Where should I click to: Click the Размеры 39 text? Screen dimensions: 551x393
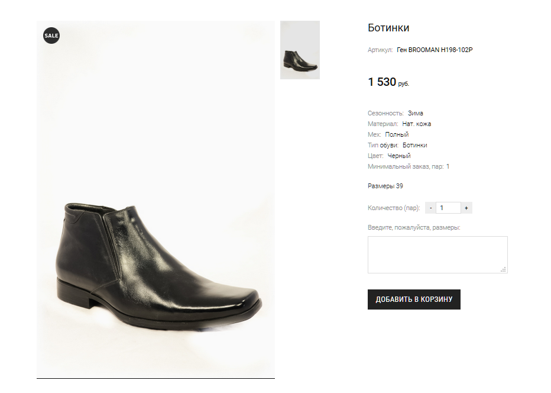point(385,186)
